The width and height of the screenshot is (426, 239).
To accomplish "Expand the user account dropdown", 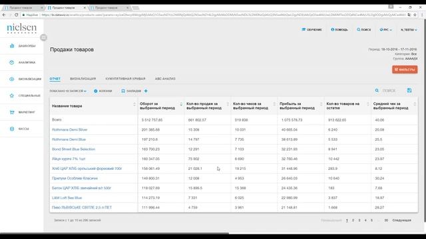I will 409,29.
